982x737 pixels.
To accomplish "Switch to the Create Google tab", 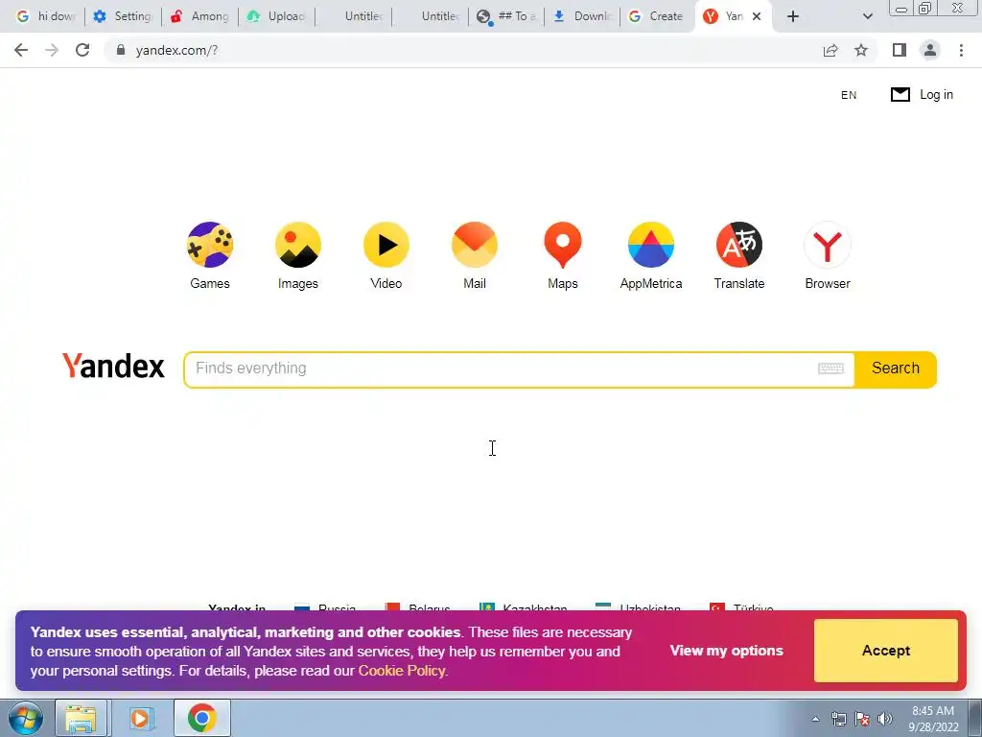I will (658, 16).
